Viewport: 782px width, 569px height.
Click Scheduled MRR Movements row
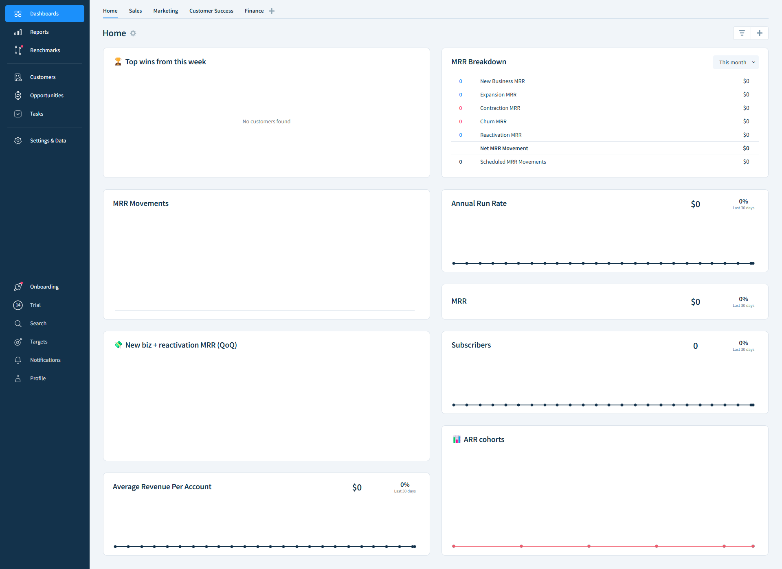(x=513, y=162)
